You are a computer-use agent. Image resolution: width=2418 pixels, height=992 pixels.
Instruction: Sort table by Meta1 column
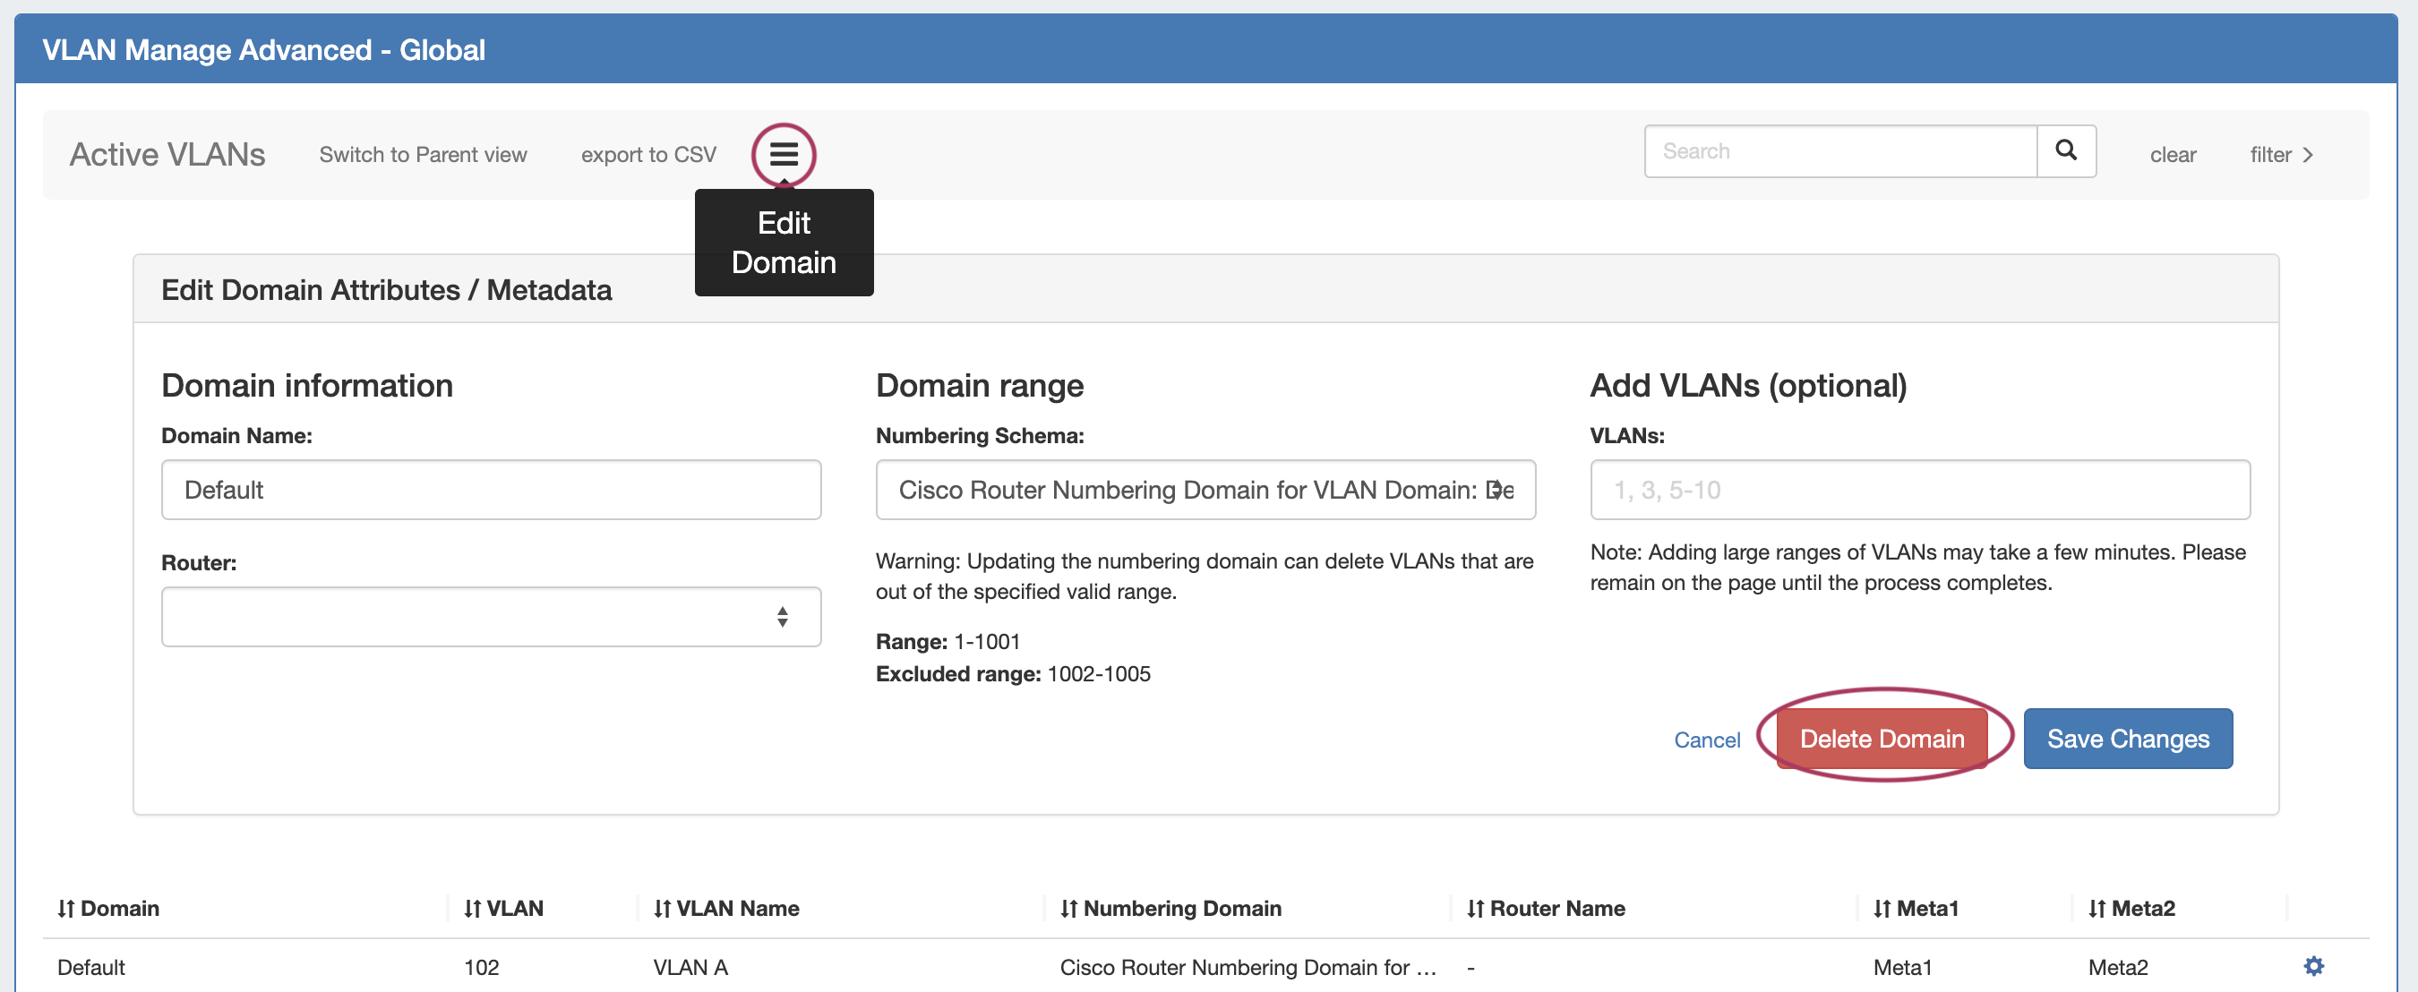[x=1915, y=908]
